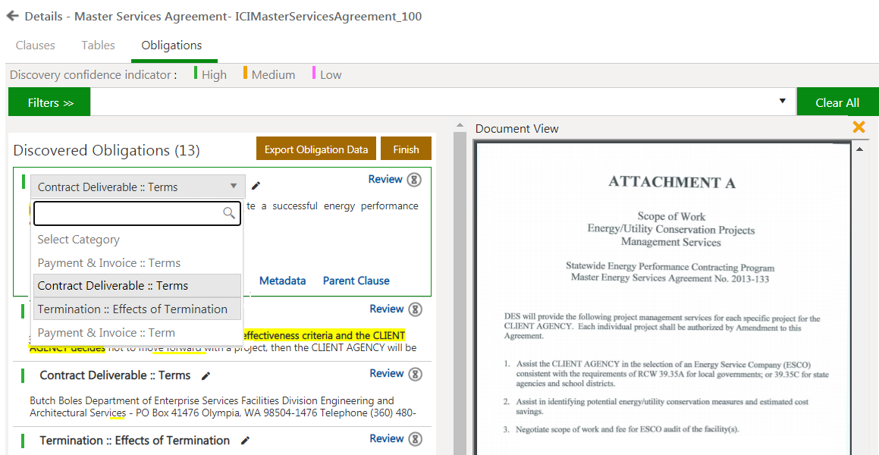Select Termination :: Effects of Termination option
The width and height of the screenshot is (879, 455).
(x=133, y=309)
